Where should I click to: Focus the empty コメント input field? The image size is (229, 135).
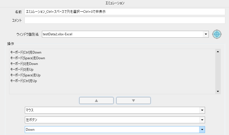tap(125, 20)
